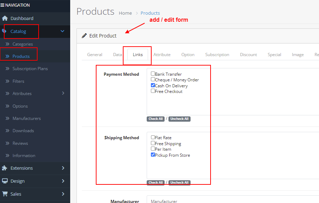Click the Manufacturer input field
The width and height of the screenshot is (319, 203).
[x=233, y=199]
